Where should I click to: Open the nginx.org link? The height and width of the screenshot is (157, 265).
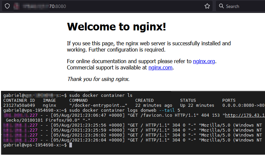[204, 61]
